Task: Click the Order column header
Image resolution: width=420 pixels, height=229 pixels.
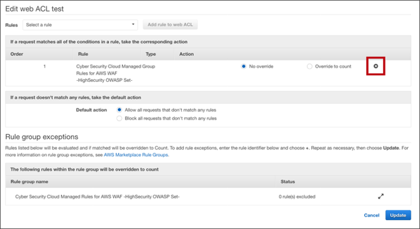Action: pos(17,54)
